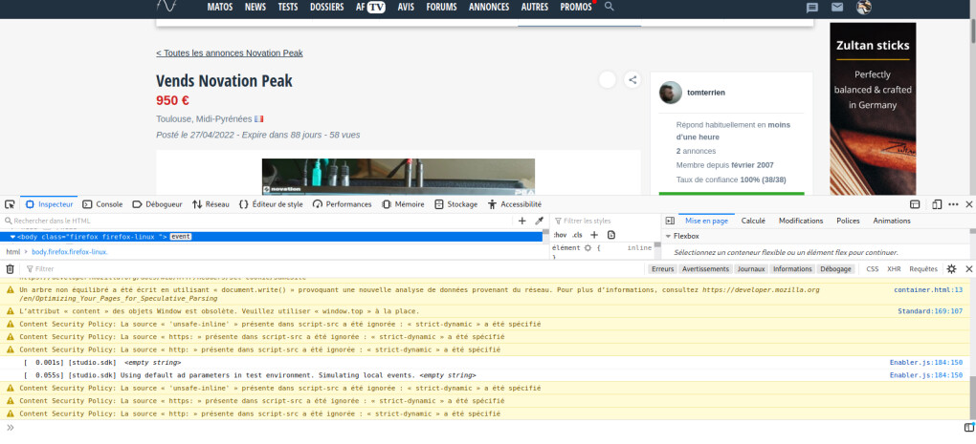The image size is (976, 444).
Task: Toggle the .hov pseudo-class panel
Action: (560, 235)
